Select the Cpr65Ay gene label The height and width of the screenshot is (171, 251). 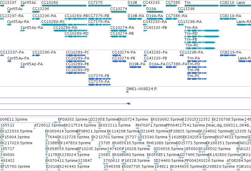pos(15,9)
